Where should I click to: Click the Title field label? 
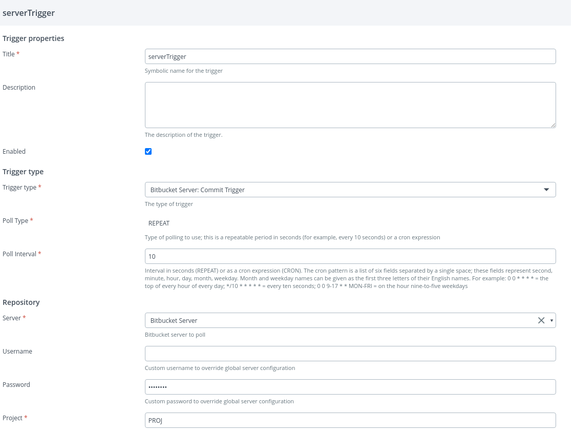[9, 54]
